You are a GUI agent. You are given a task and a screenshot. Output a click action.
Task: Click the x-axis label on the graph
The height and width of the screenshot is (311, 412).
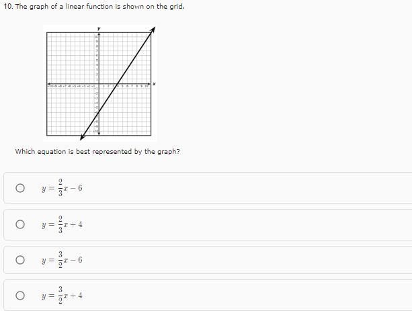(154, 84)
